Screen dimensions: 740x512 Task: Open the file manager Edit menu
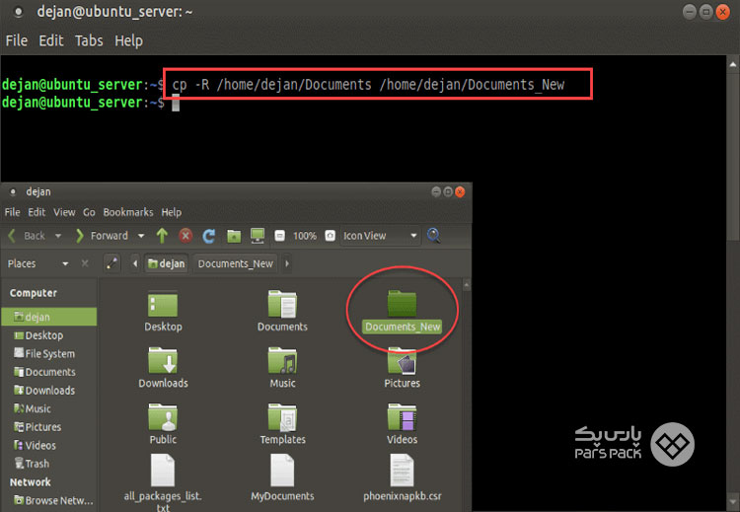(37, 212)
